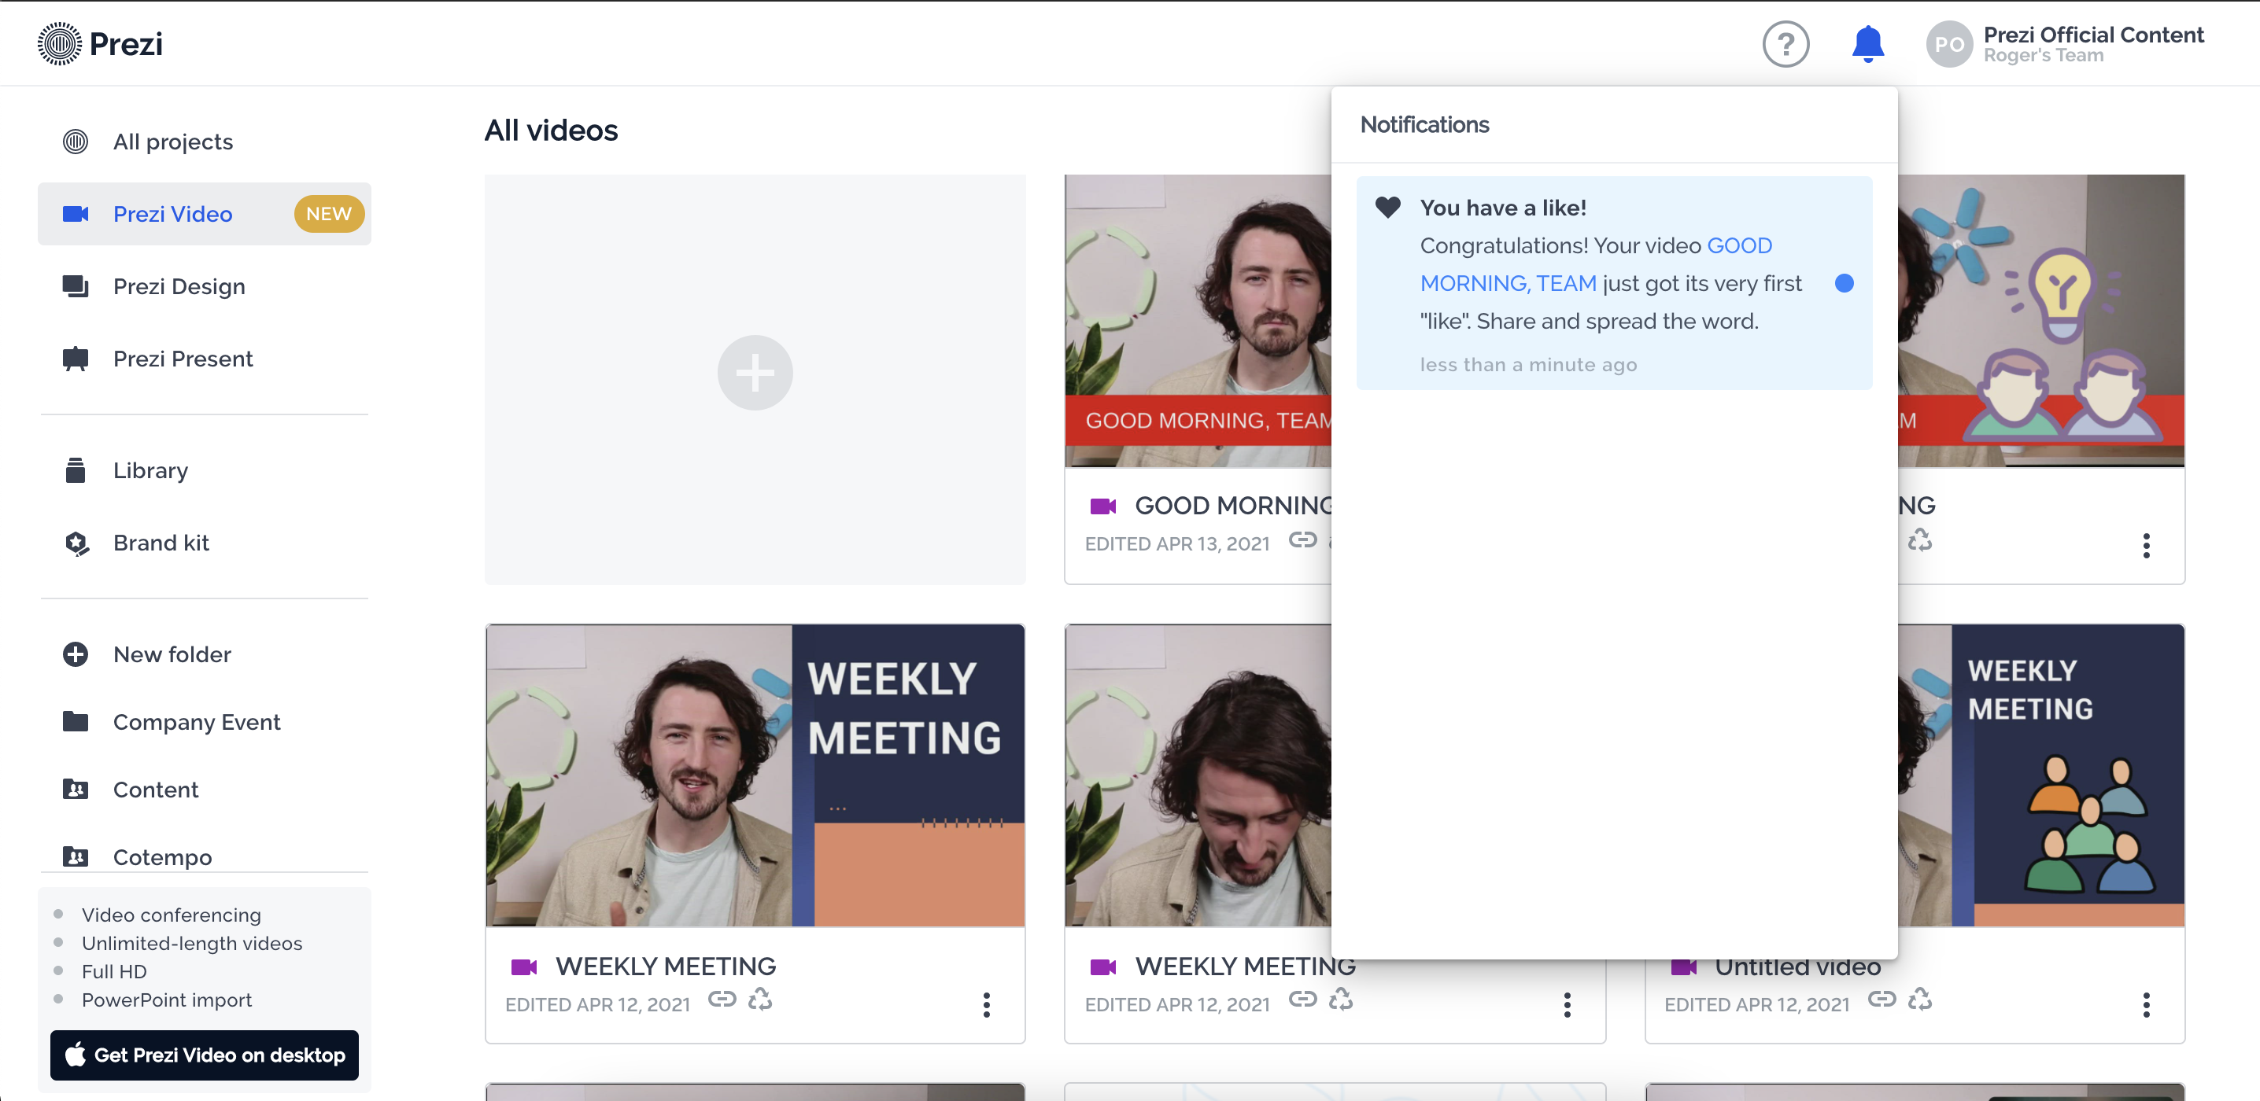Open the help question mark icon
Viewport: 2260px width, 1101px height.
[1785, 44]
